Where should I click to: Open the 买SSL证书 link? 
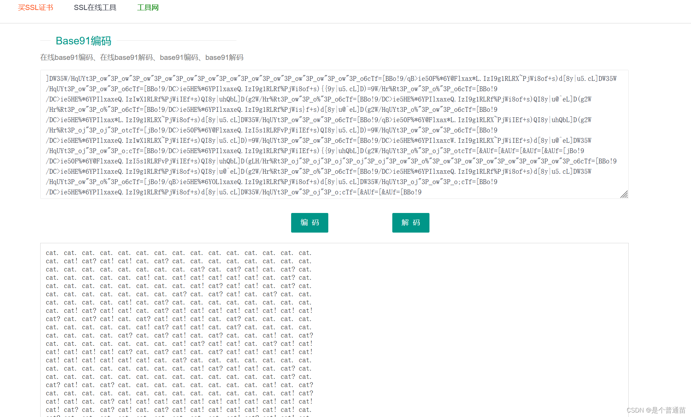35,8
